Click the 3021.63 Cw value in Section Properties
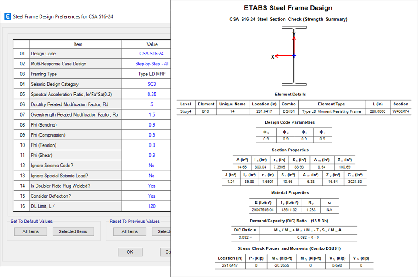The height and width of the screenshot is (277, 418). tap(355, 182)
